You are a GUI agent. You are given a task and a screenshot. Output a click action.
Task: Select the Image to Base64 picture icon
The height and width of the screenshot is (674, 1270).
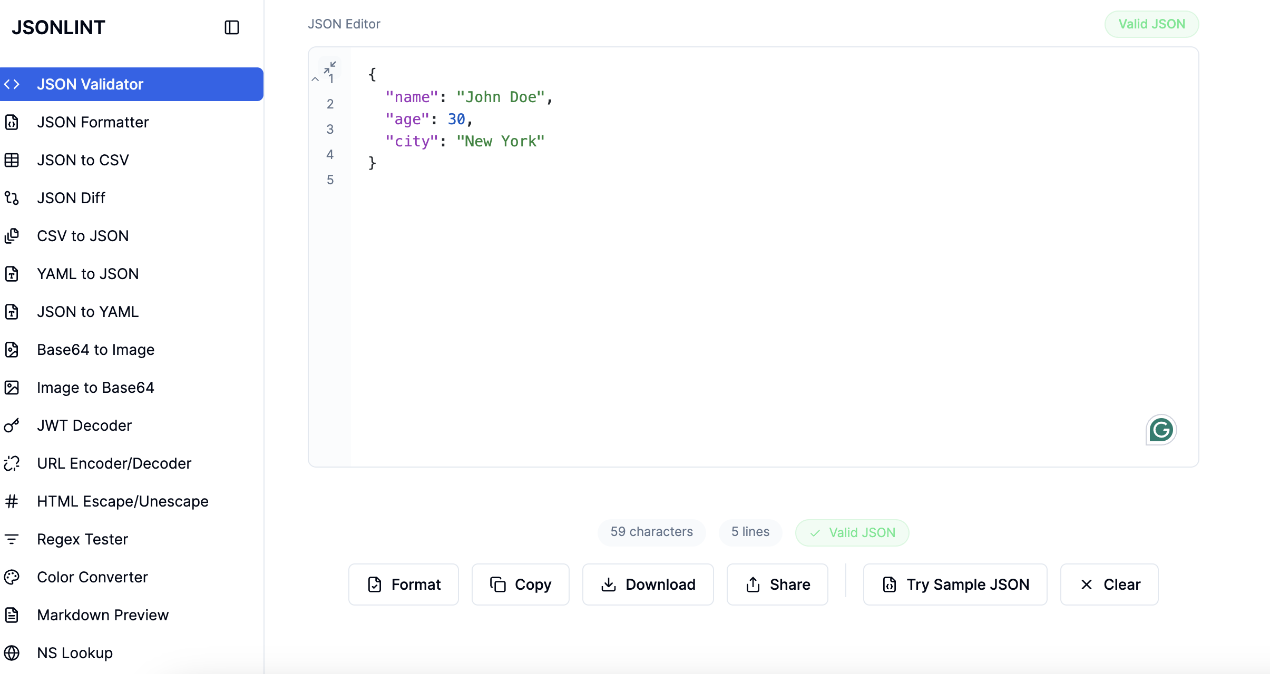[x=12, y=388]
